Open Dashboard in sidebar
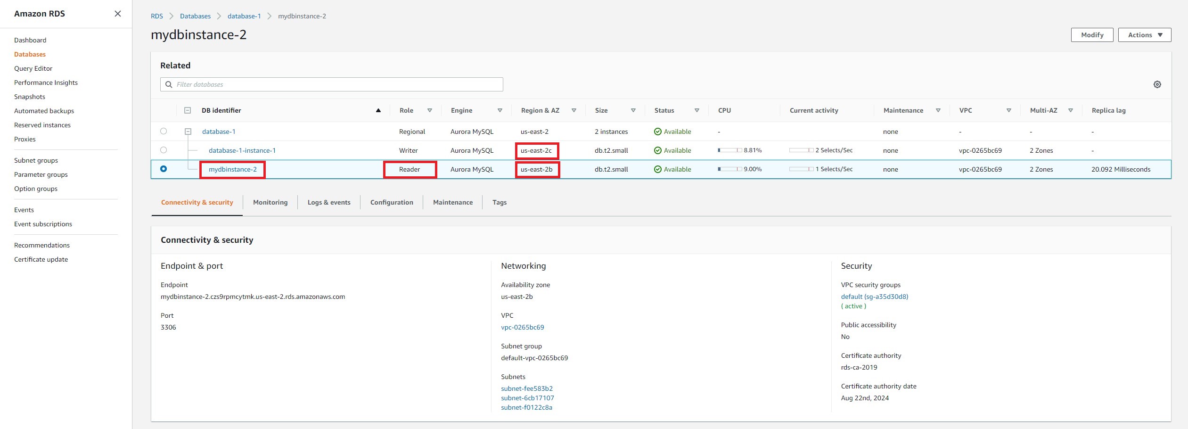 coord(30,40)
